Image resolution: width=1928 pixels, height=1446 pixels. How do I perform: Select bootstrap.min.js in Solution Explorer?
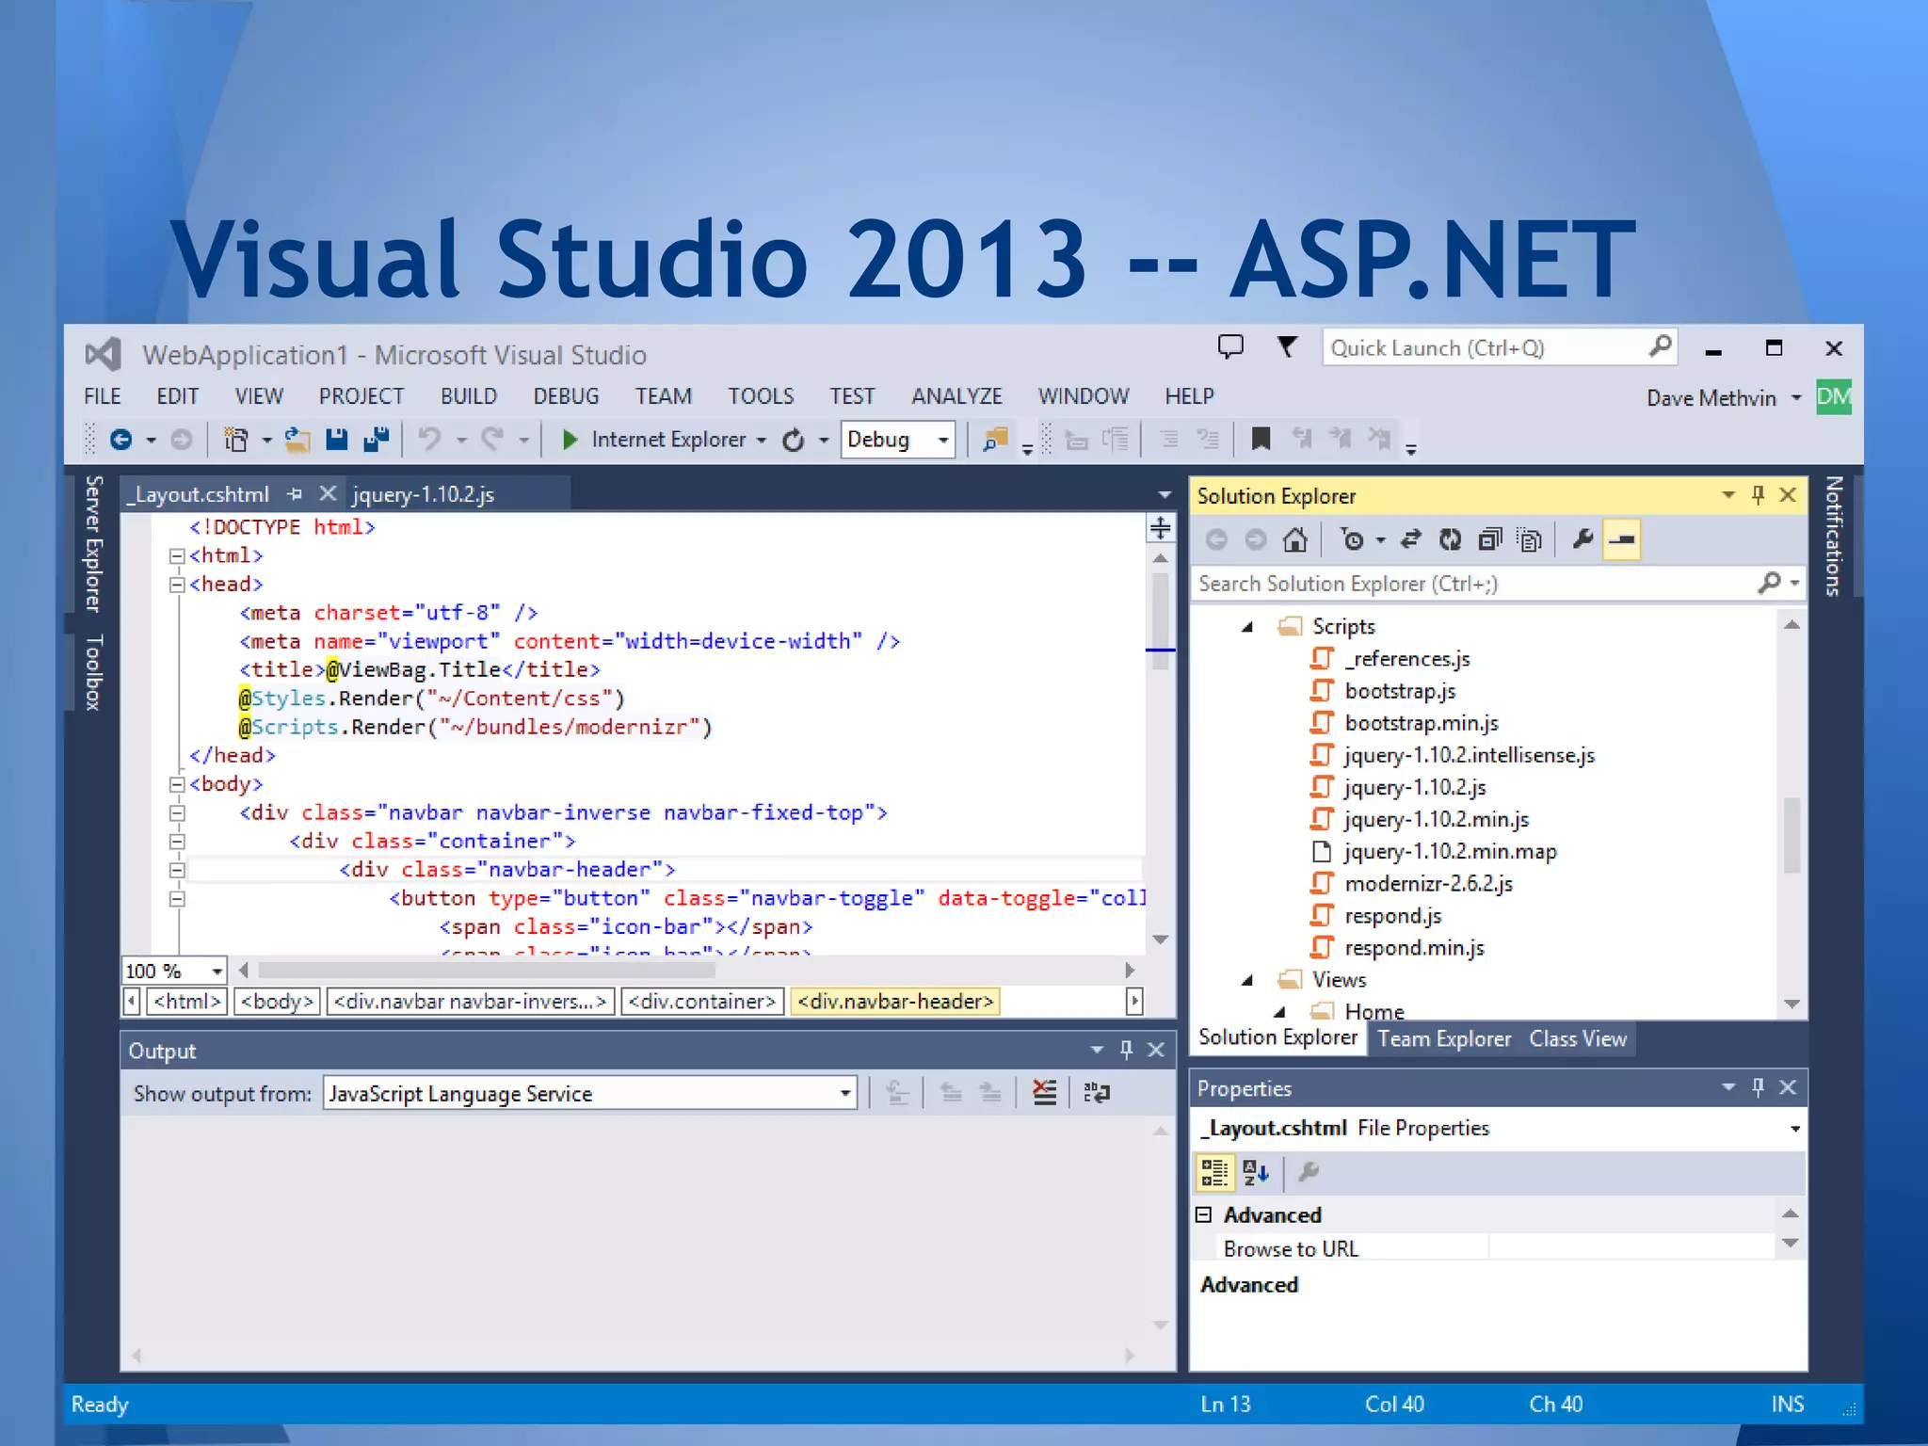[x=1421, y=723]
